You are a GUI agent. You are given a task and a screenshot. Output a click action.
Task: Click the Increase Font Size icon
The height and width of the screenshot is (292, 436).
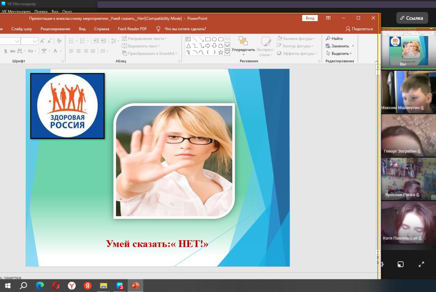coord(42,41)
